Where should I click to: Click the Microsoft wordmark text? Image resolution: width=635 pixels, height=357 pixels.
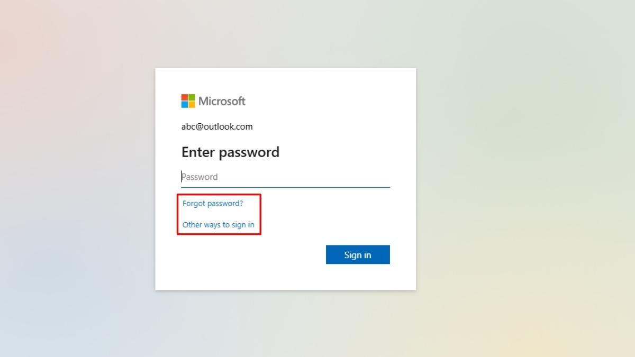coord(222,101)
